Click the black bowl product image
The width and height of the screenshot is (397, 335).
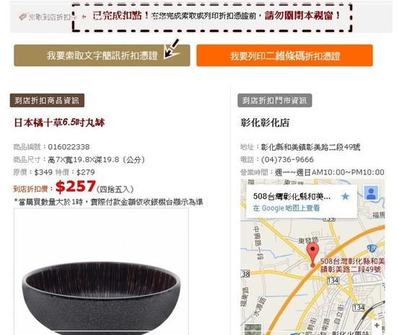coord(101,272)
